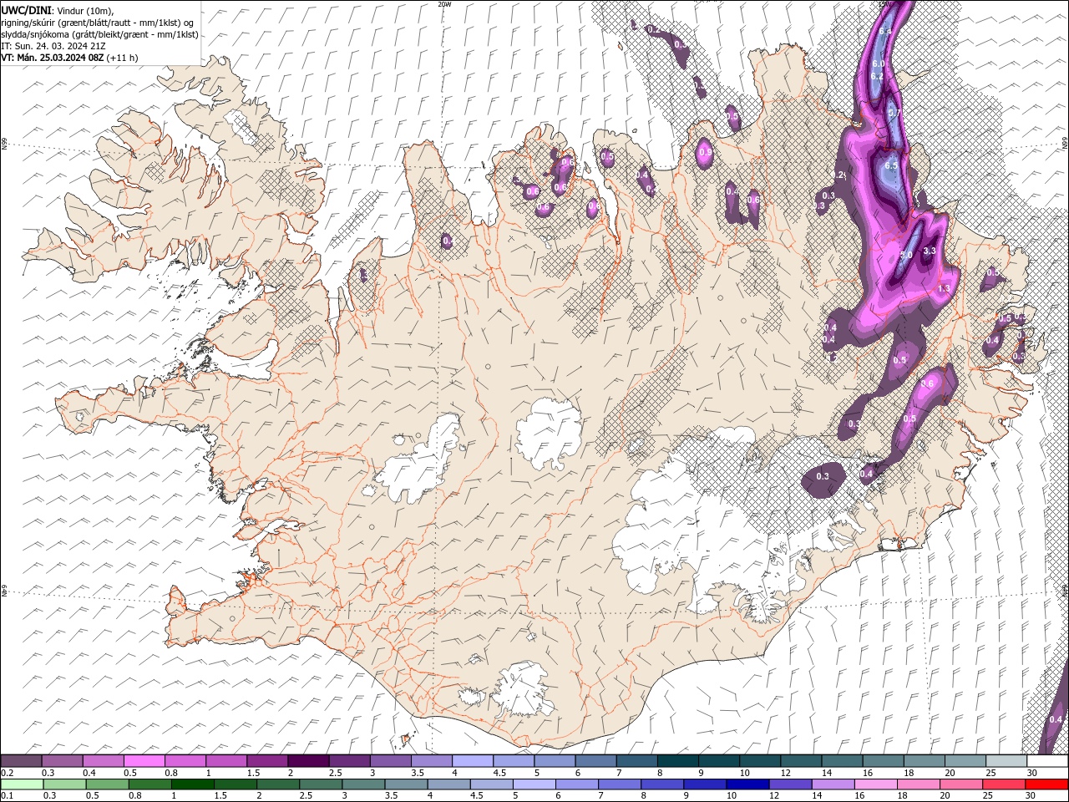Click the 8 dark teal swatch in the snow legend

[677, 761]
